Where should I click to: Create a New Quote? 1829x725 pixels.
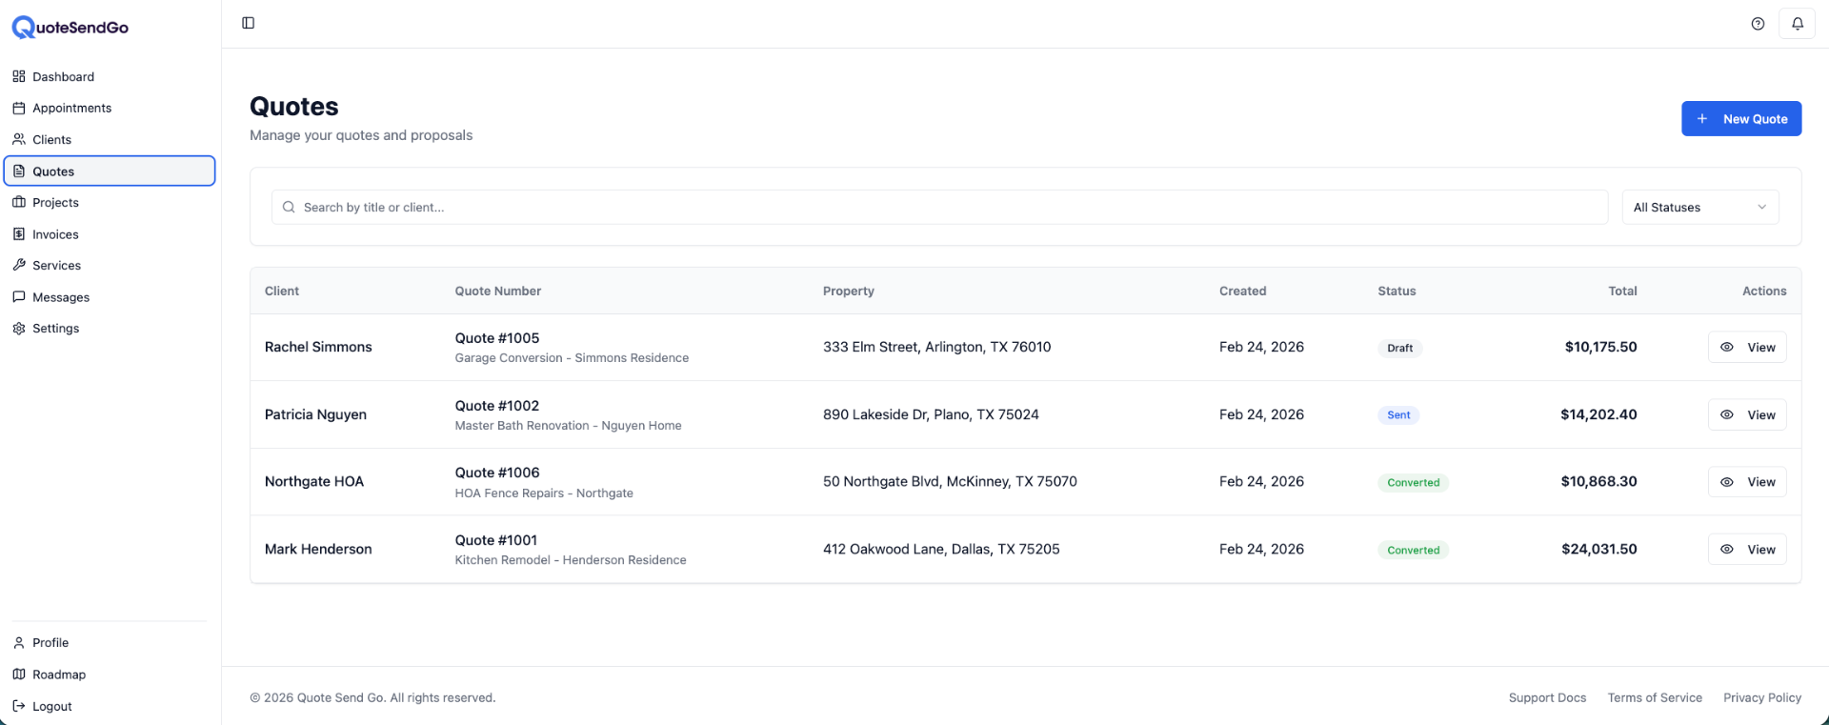tap(1740, 119)
